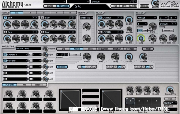Viewport: 180px width, 114px height.
Task: Select previous waveform arrow for source A
Action: click(33, 18)
